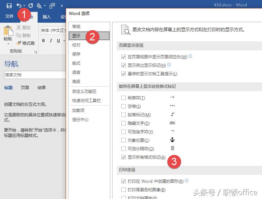Enable 段落标记 format mark checkbox

(123, 115)
